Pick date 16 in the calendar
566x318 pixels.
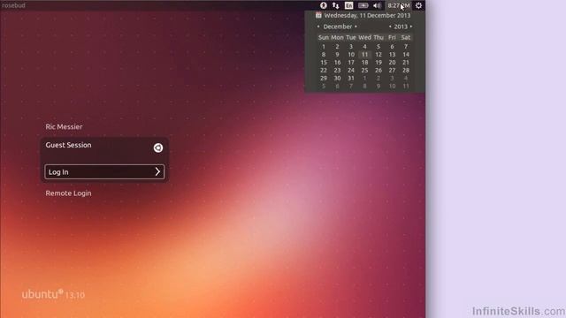click(x=337, y=63)
